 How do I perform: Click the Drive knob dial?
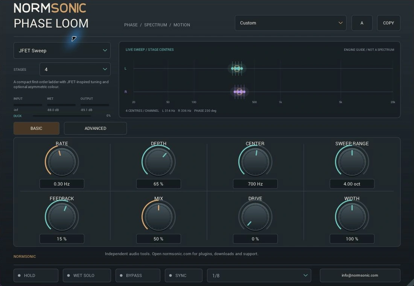255,216
